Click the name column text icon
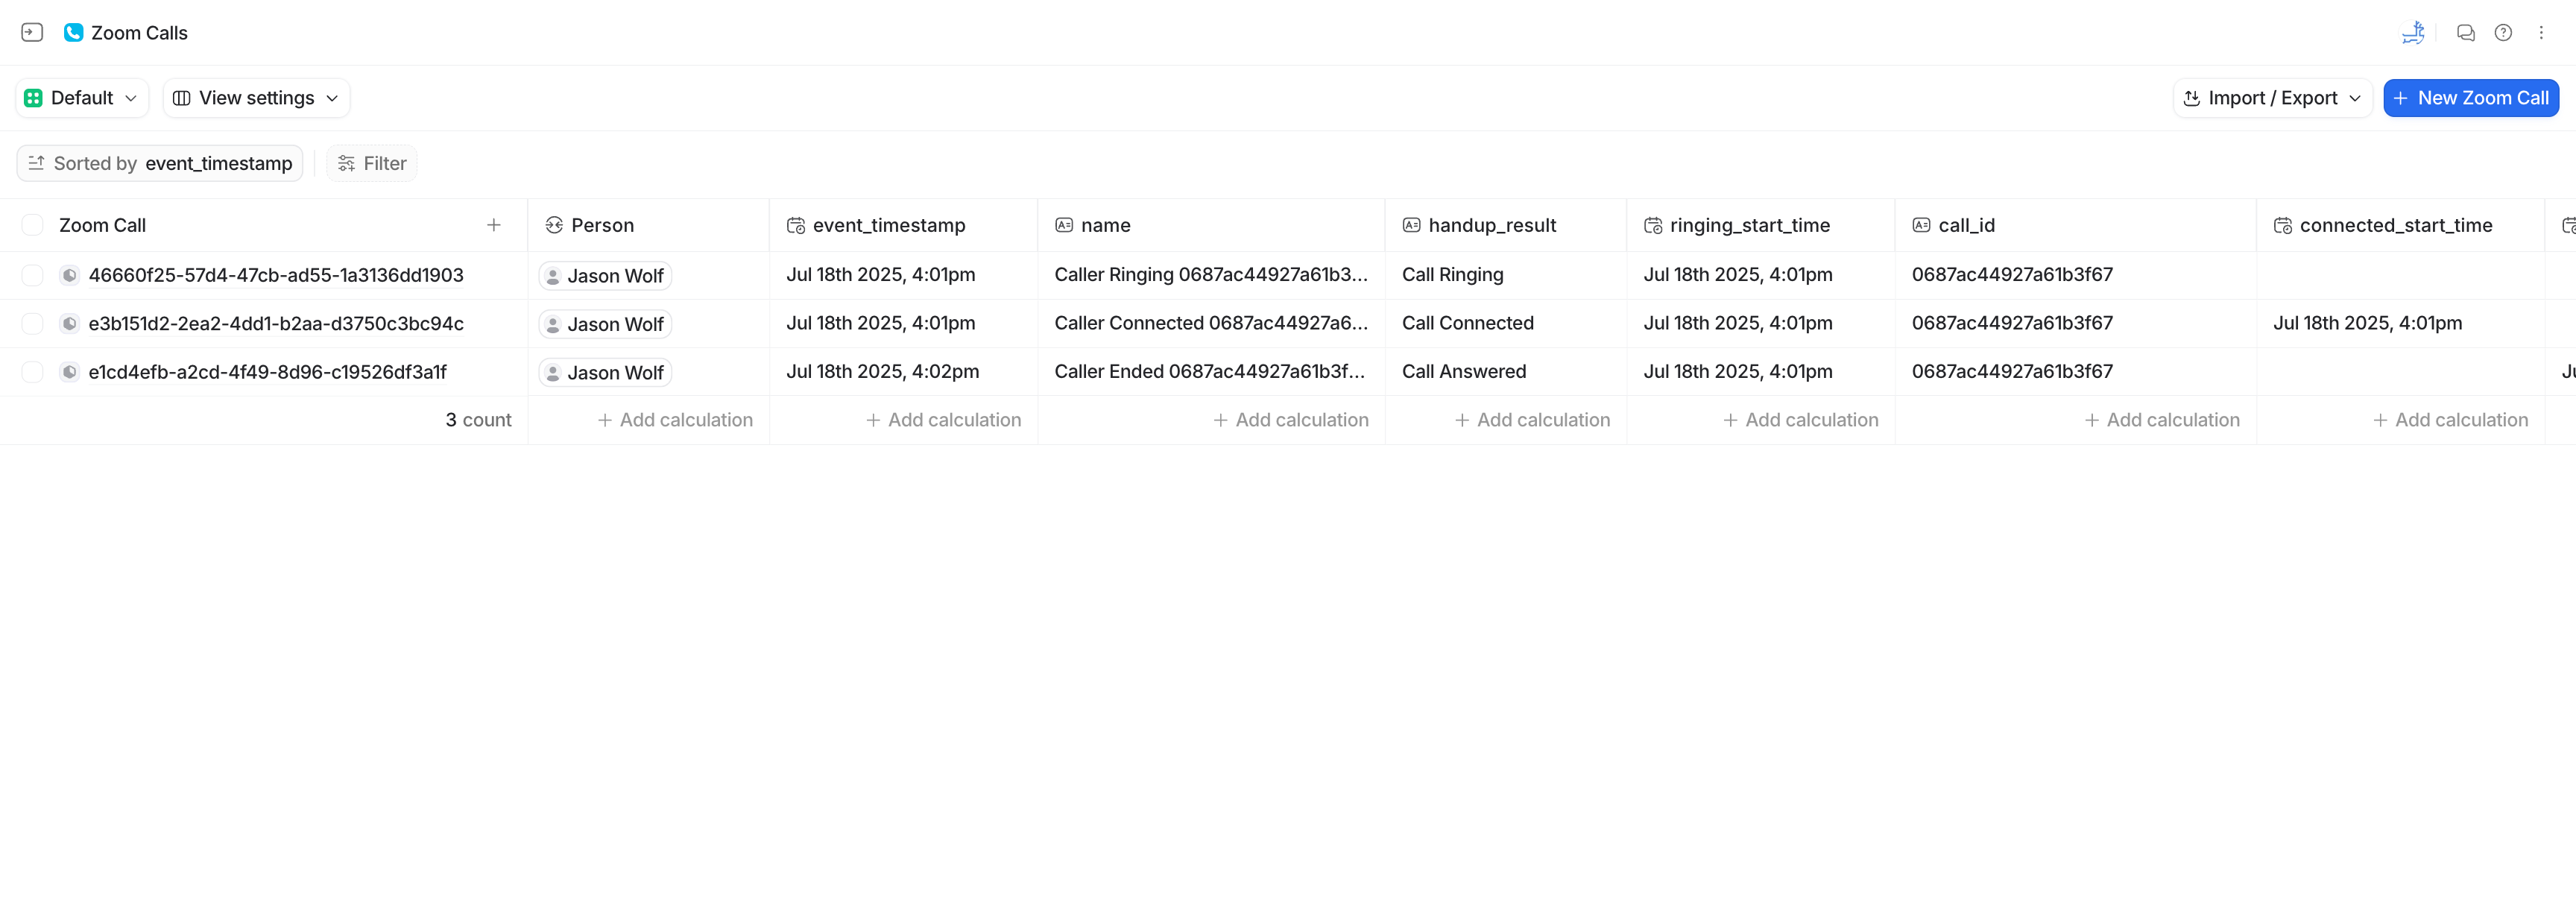Screen dimensions: 2576x899 1064,225
